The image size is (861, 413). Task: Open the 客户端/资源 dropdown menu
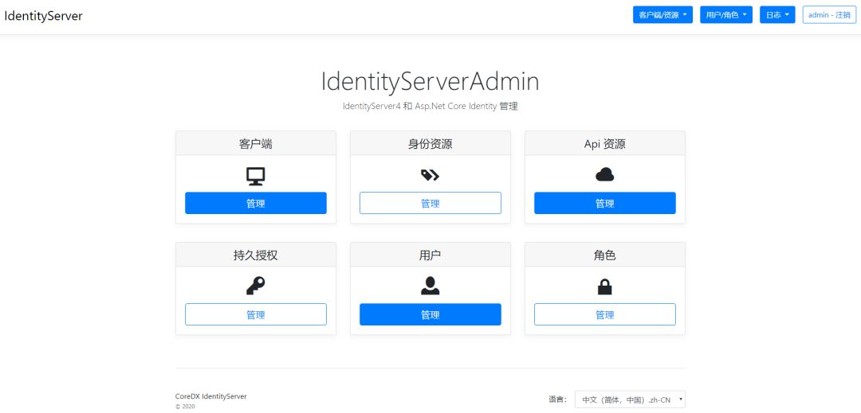[662, 15]
